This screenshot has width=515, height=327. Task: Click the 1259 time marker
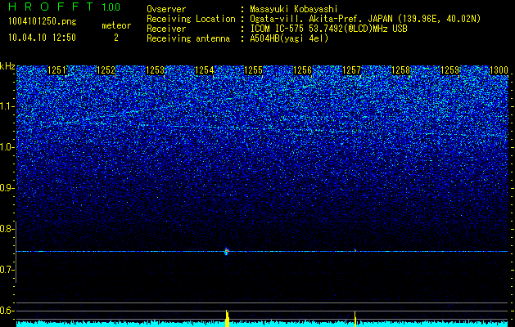tap(450, 70)
